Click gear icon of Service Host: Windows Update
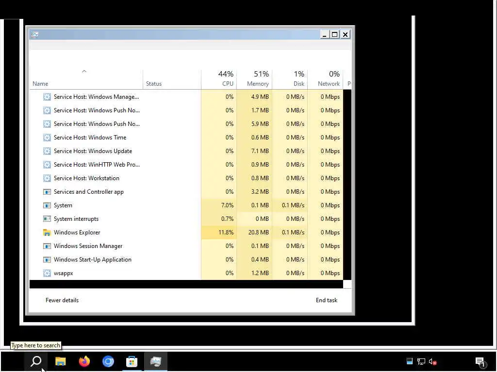The image size is (497, 372). (47, 151)
